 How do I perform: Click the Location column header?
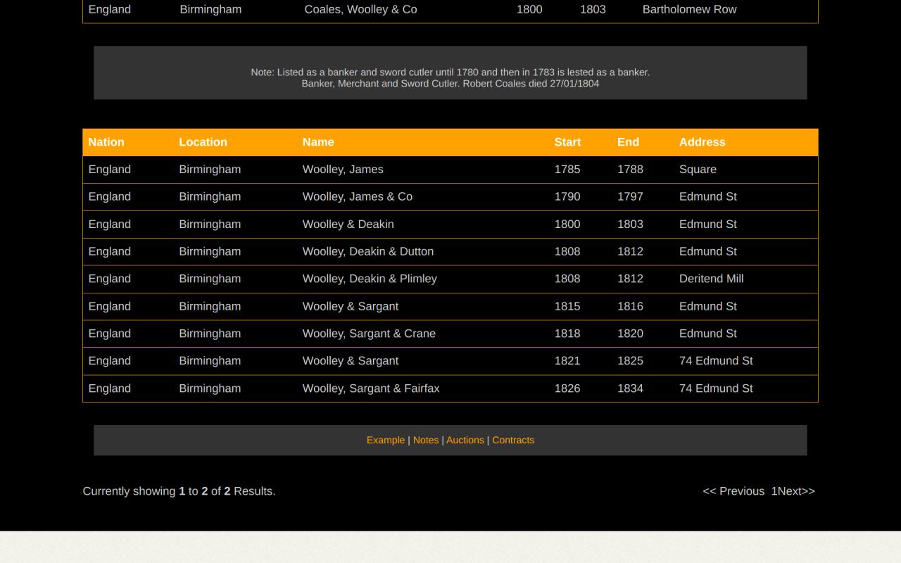click(203, 142)
